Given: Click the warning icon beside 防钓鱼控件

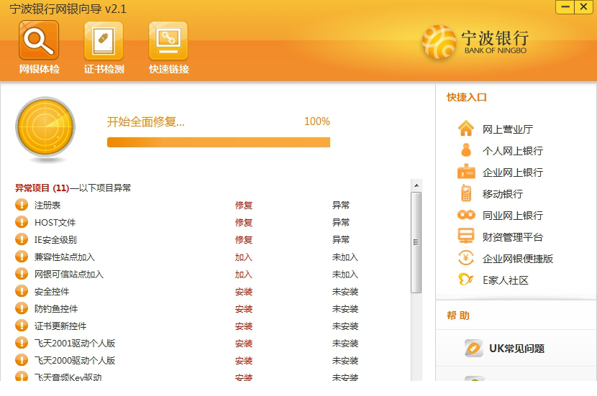Looking at the screenshot, I should click(22, 308).
